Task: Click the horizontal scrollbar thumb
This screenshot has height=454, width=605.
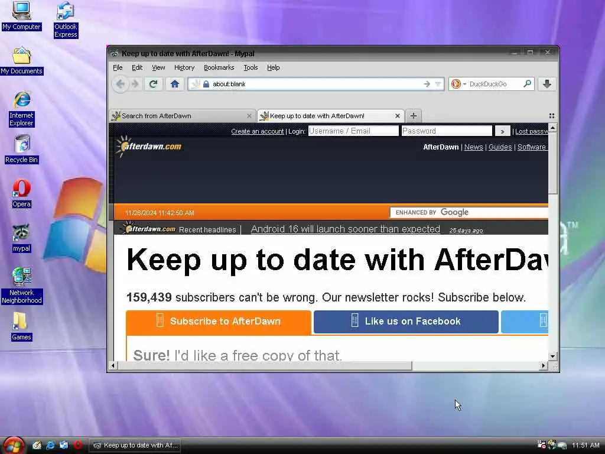Action: pyautogui.click(x=265, y=365)
